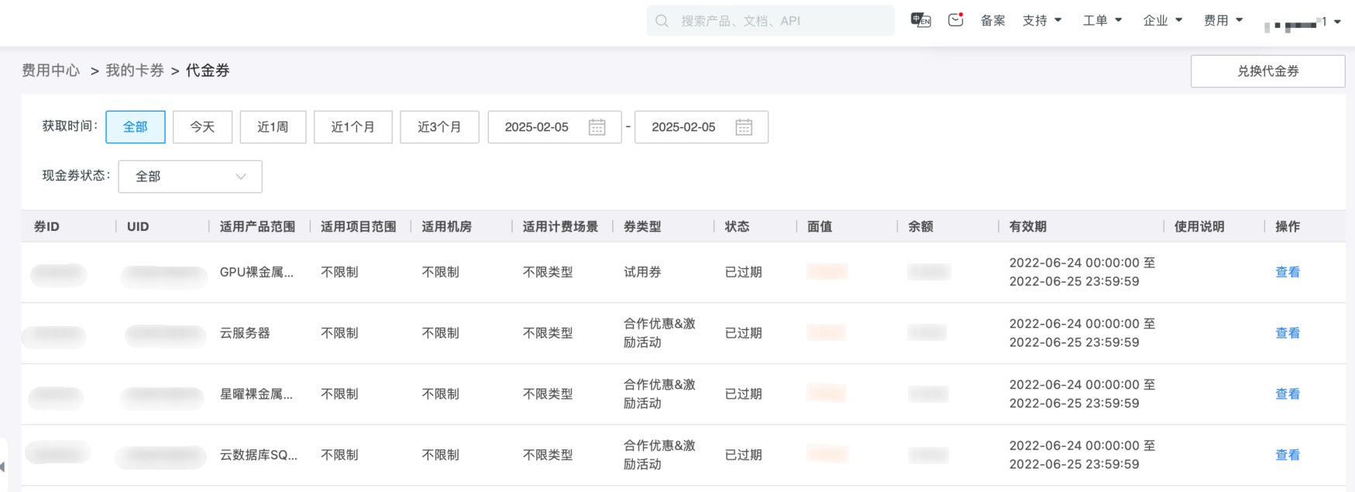Image resolution: width=1355 pixels, height=492 pixels.
Task: Filter vouchers by 今天
Action: (202, 127)
